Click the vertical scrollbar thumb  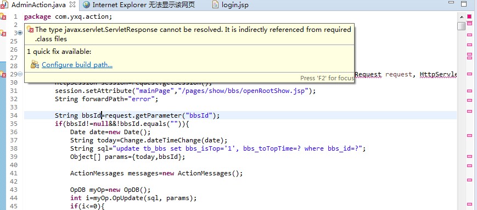point(462,26)
